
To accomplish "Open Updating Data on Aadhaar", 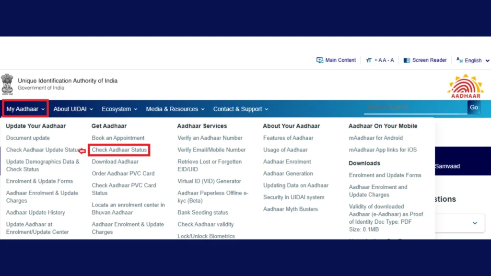I will (295, 185).
